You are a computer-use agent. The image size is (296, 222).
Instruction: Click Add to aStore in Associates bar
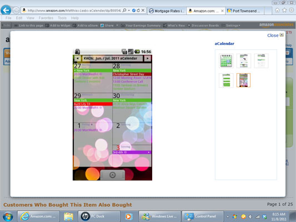(x=86, y=26)
